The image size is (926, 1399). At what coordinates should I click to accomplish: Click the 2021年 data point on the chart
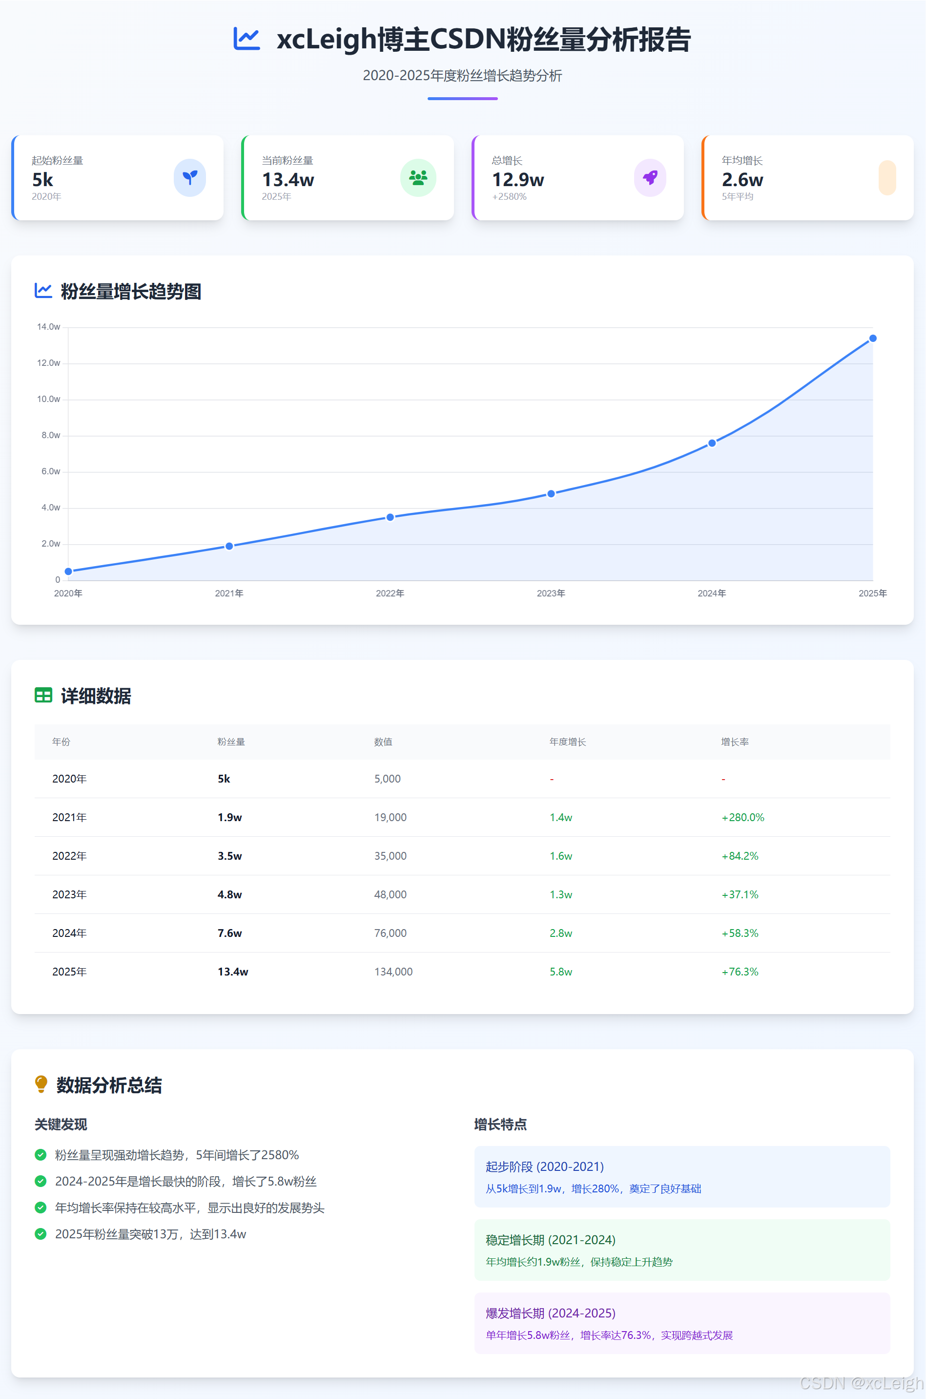coord(229,546)
